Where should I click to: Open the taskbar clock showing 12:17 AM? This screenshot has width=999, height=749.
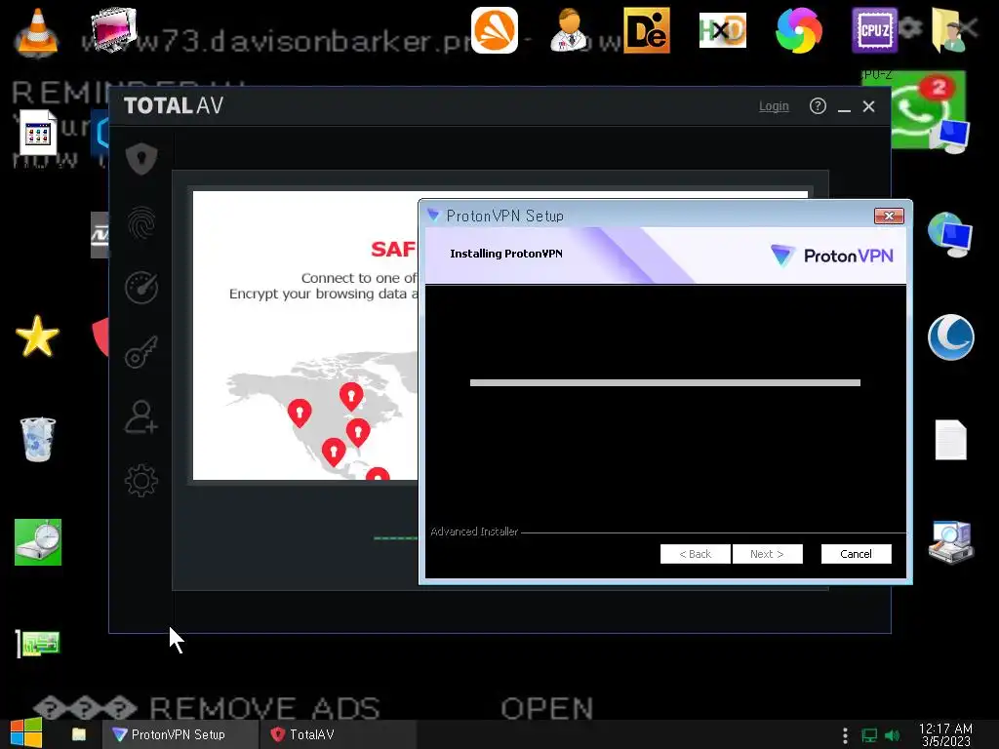(945, 735)
